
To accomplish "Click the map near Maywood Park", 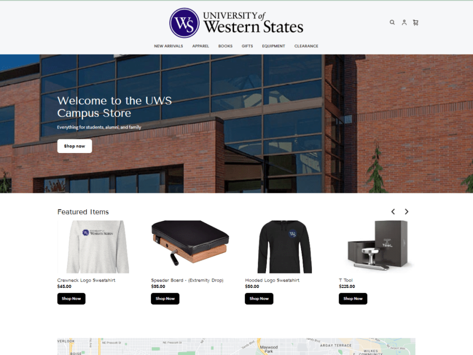I will click(x=268, y=349).
